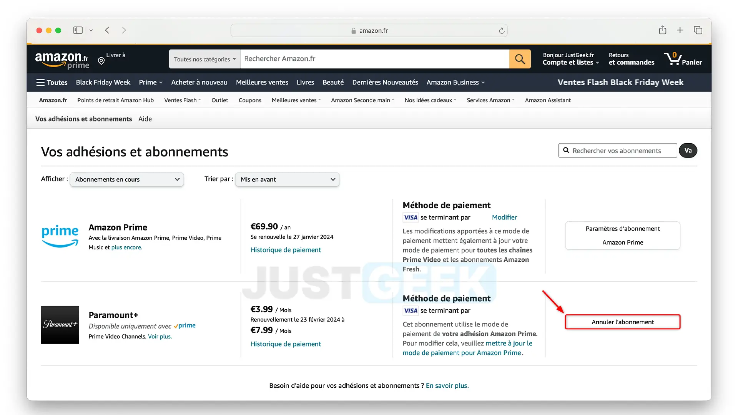This screenshot has width=738, height=415.
Task: Expand the Safari sidebar dropdown chevron
Action: click(91, 30)
